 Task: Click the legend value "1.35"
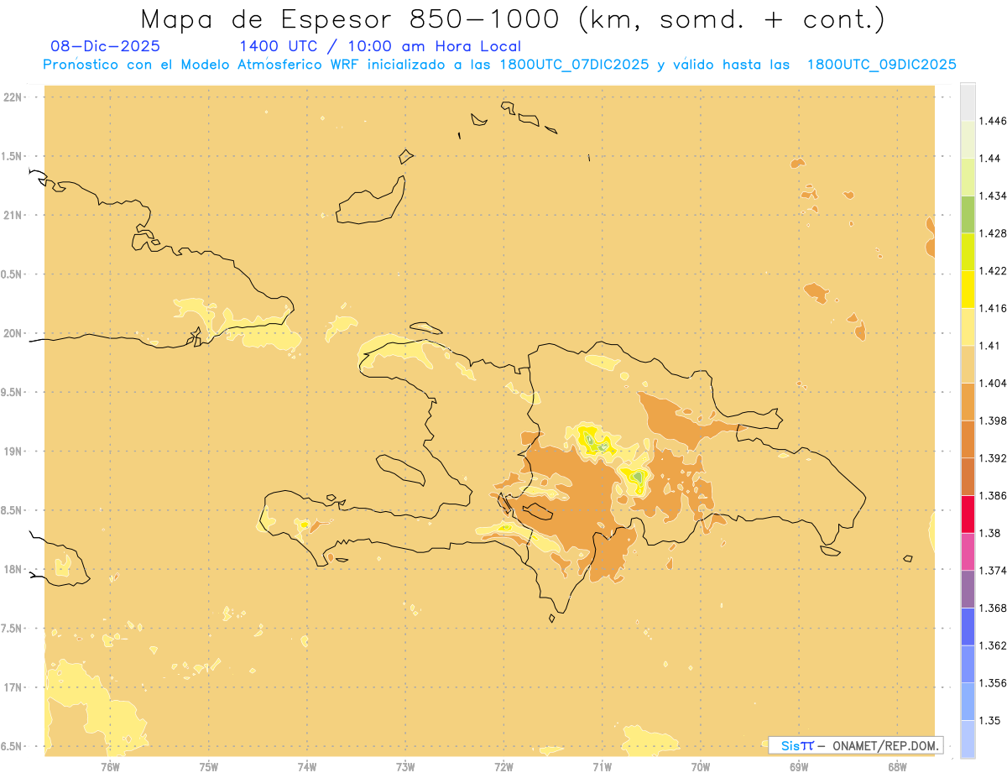[x=989, y=721]
